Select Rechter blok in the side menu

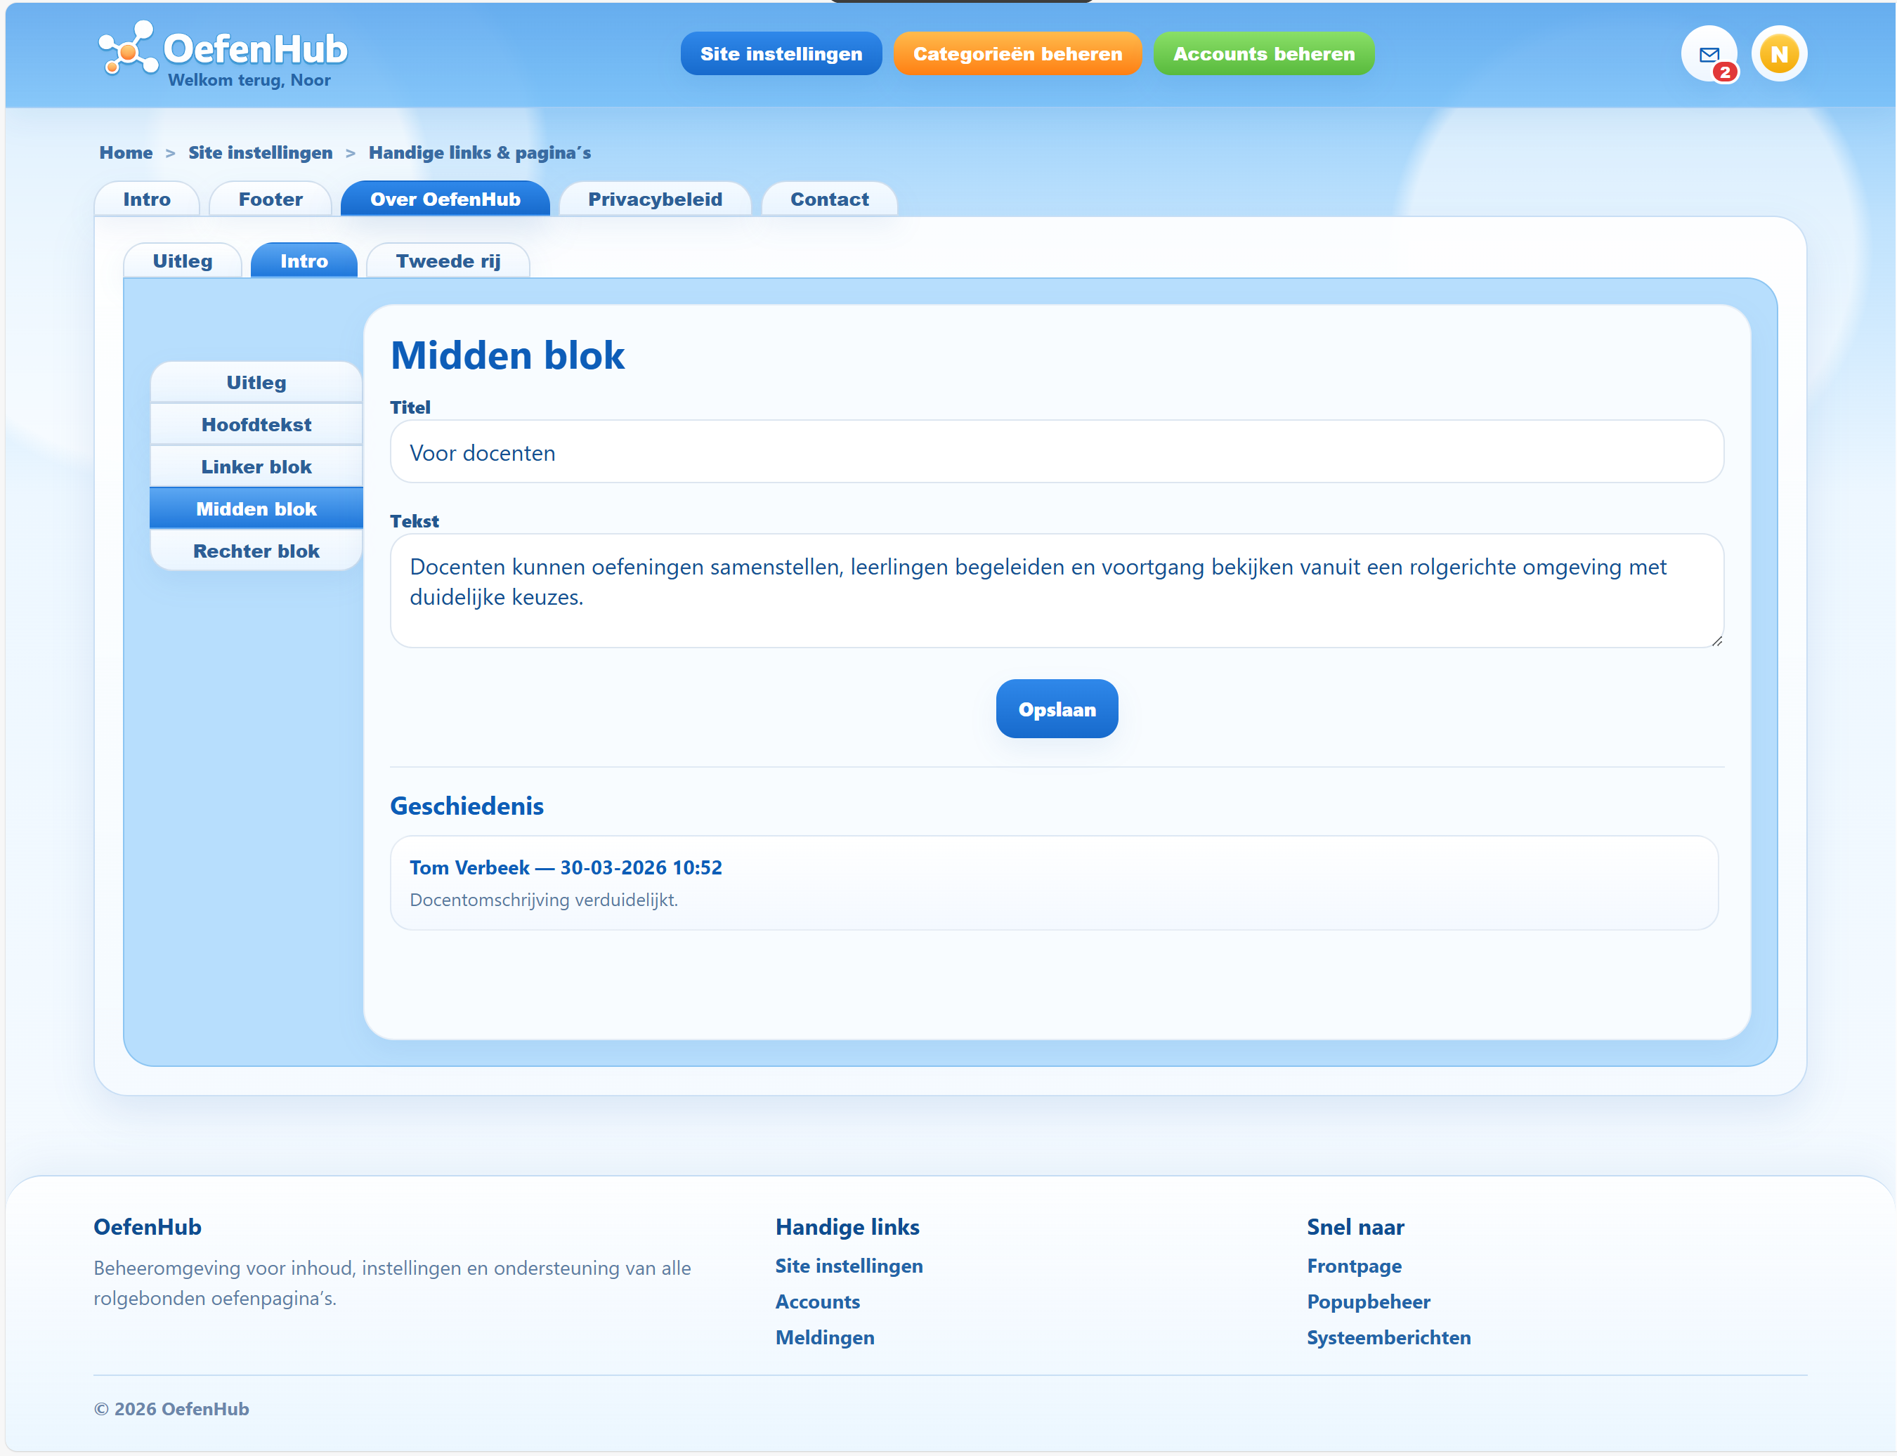[x=256, y=551]
